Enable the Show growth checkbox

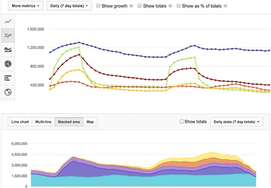click(98, 6)
